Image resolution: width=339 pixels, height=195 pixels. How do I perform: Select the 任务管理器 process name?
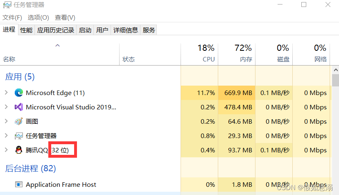point(41,136)
